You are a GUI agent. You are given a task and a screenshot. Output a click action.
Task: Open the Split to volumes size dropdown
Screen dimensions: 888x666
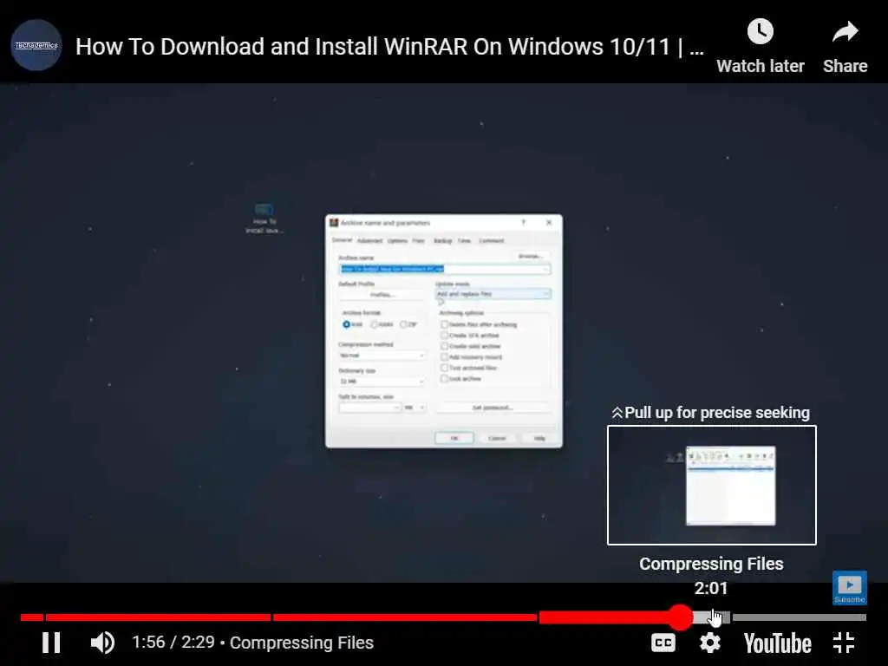tap(369, 408)
